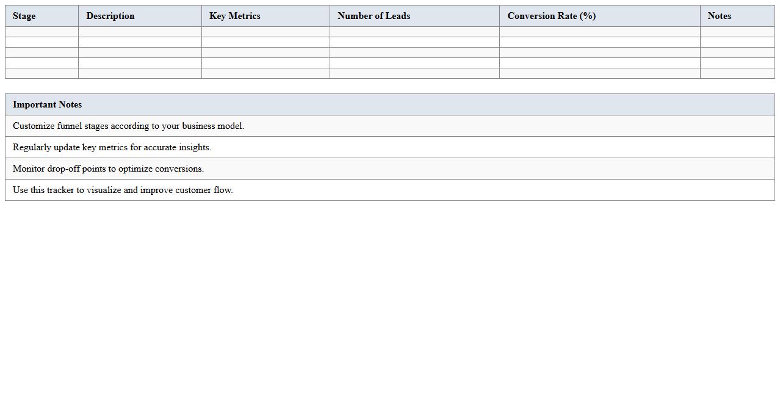Click last empty cell under Number of Leads
This screenshot has height=397, width=780.
pyautogui.click(x=414, y=73)
